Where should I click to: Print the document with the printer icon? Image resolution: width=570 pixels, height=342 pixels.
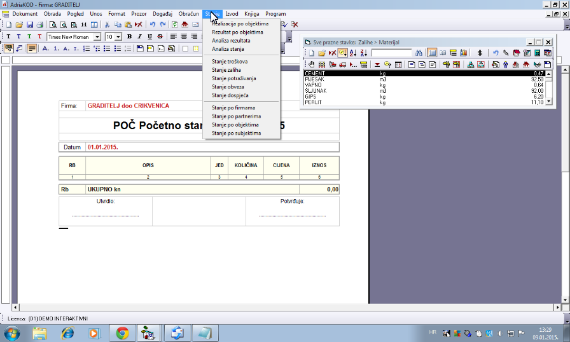pyautogui.click(x=40, y=25)
